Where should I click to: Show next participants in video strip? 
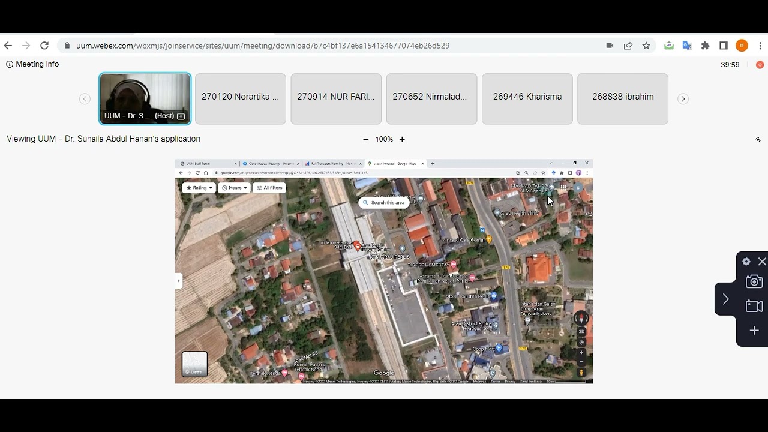point(683,99)
